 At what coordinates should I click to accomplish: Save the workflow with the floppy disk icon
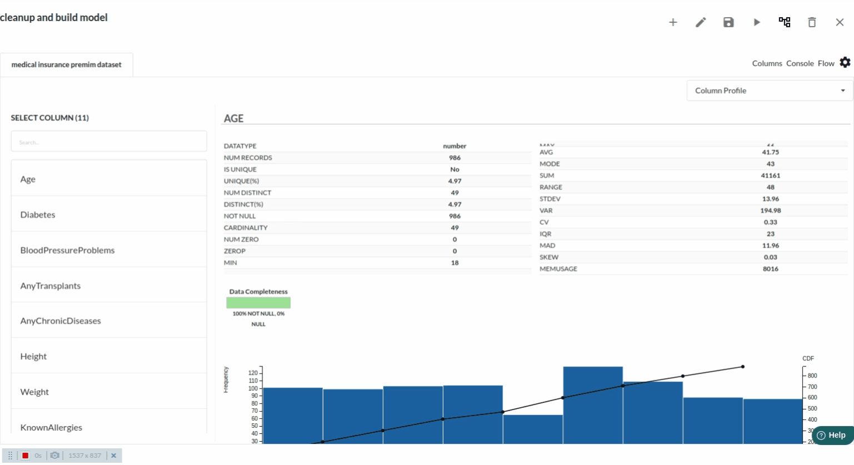tap(728, 22)
